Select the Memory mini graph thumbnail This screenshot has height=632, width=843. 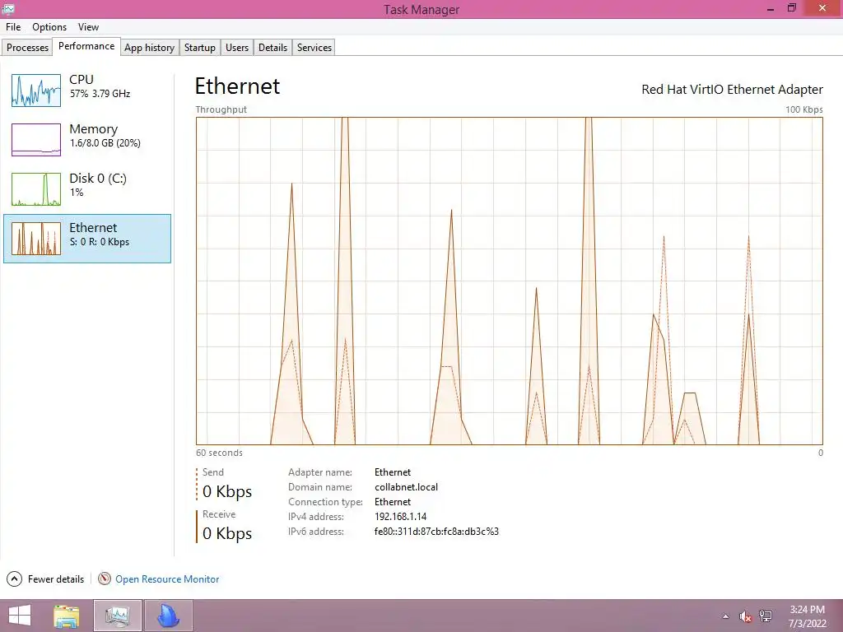coord(36,140)
